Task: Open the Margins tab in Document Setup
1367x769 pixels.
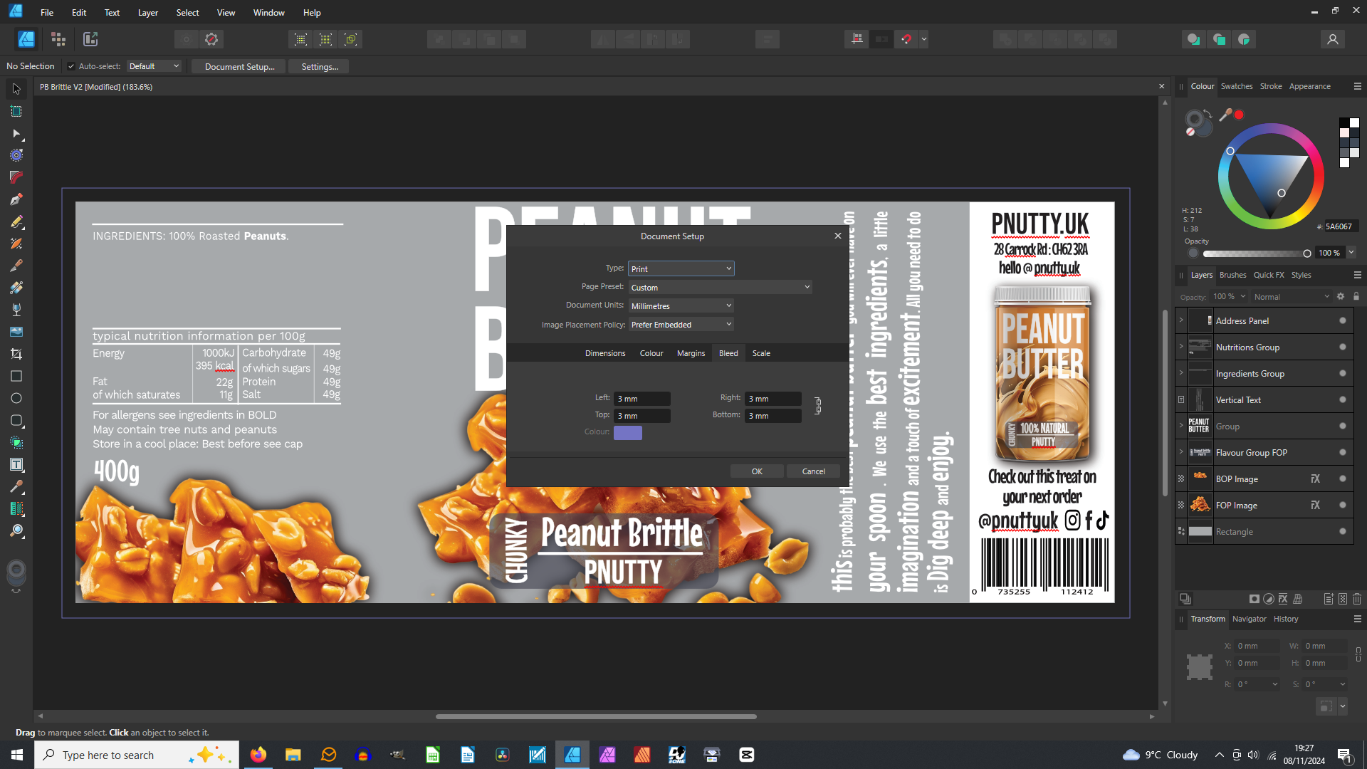Action: point(691,353)
